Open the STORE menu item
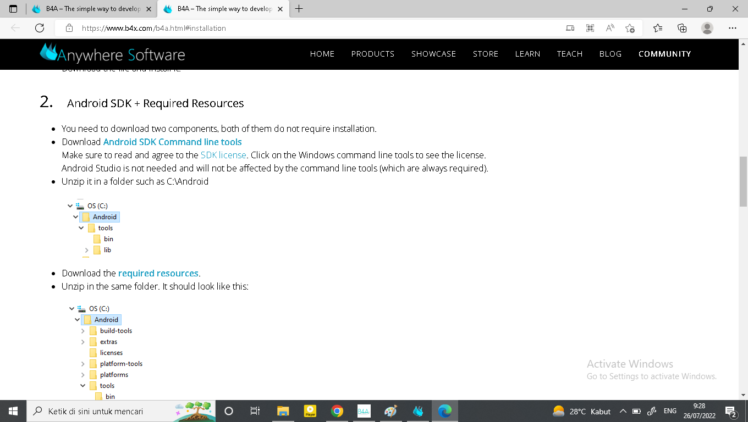Image resolution: width=748 pixels, height=422 pixels. coord(486,54)
